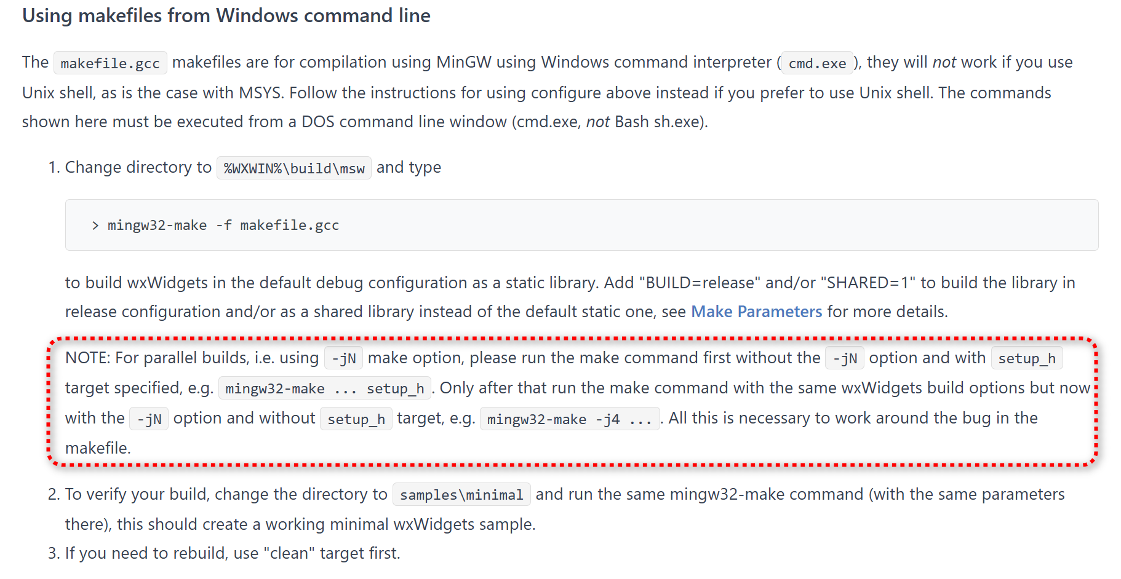This screenshot has height=579, width=1121.
Task: Click the 'mingw32-make -f makefile.gcc' code block
Action: 223,226
